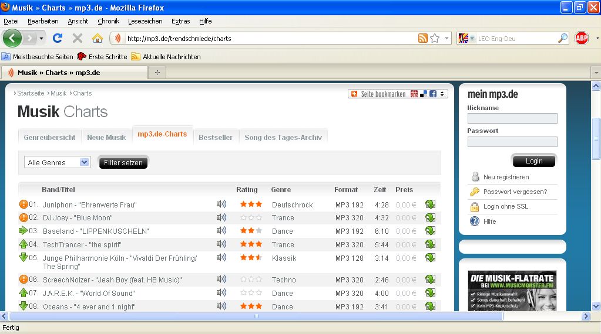Download Oceans track via green icon
601x334 pixels.
point(430,306)
